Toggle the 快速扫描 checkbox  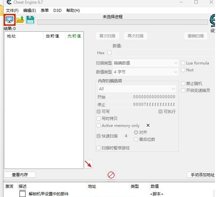pyautogui.click(x=98, y=136)
